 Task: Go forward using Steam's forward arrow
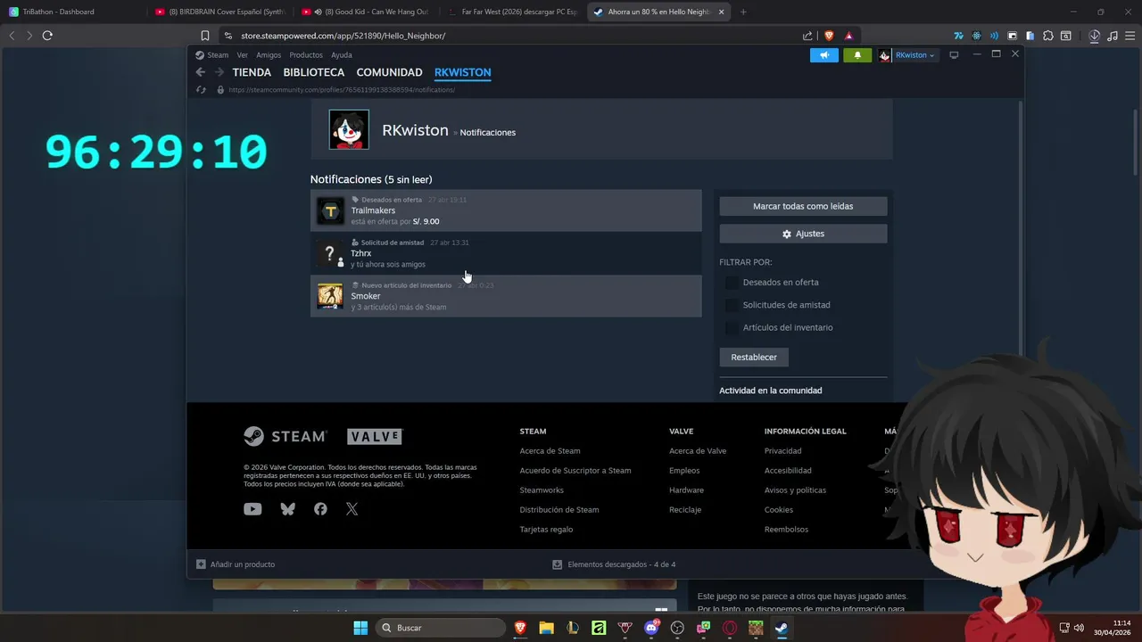[219, 72]
